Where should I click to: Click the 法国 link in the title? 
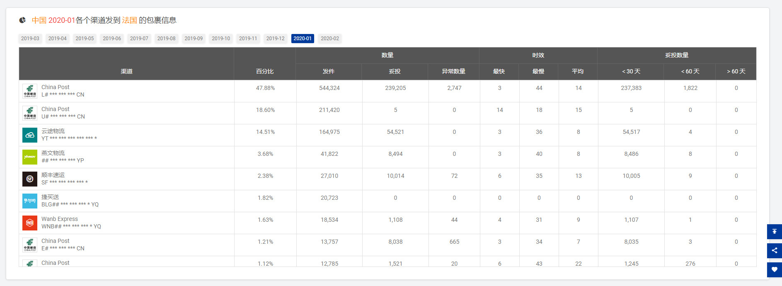129,20
